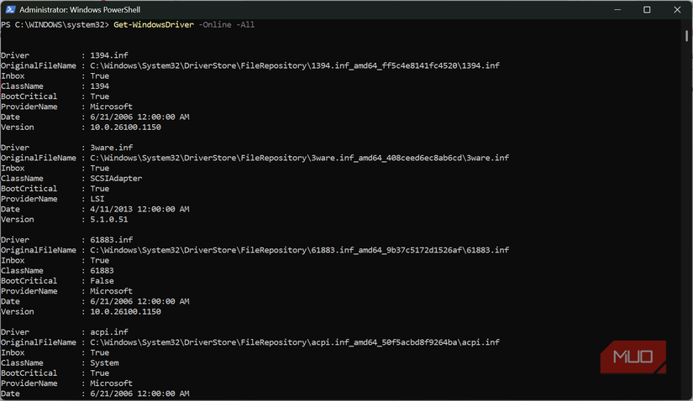
Task: Click the ProviderName value LSI
Action: [97, 199]
